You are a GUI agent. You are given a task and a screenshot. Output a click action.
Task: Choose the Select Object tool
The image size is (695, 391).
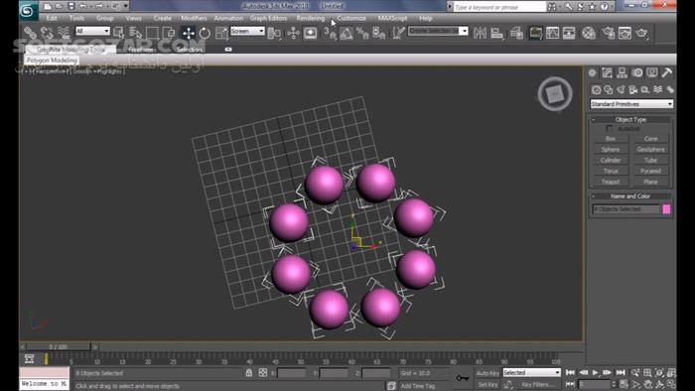click(119, 33)
